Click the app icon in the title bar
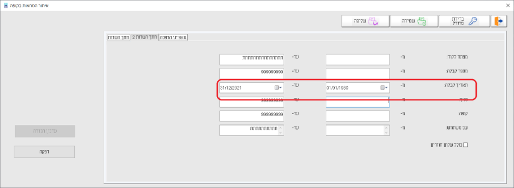The height and width of the screenshot is (188, 514). click(6, 5)
